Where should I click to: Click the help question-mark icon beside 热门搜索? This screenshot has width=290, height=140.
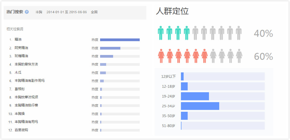point(27,12)
